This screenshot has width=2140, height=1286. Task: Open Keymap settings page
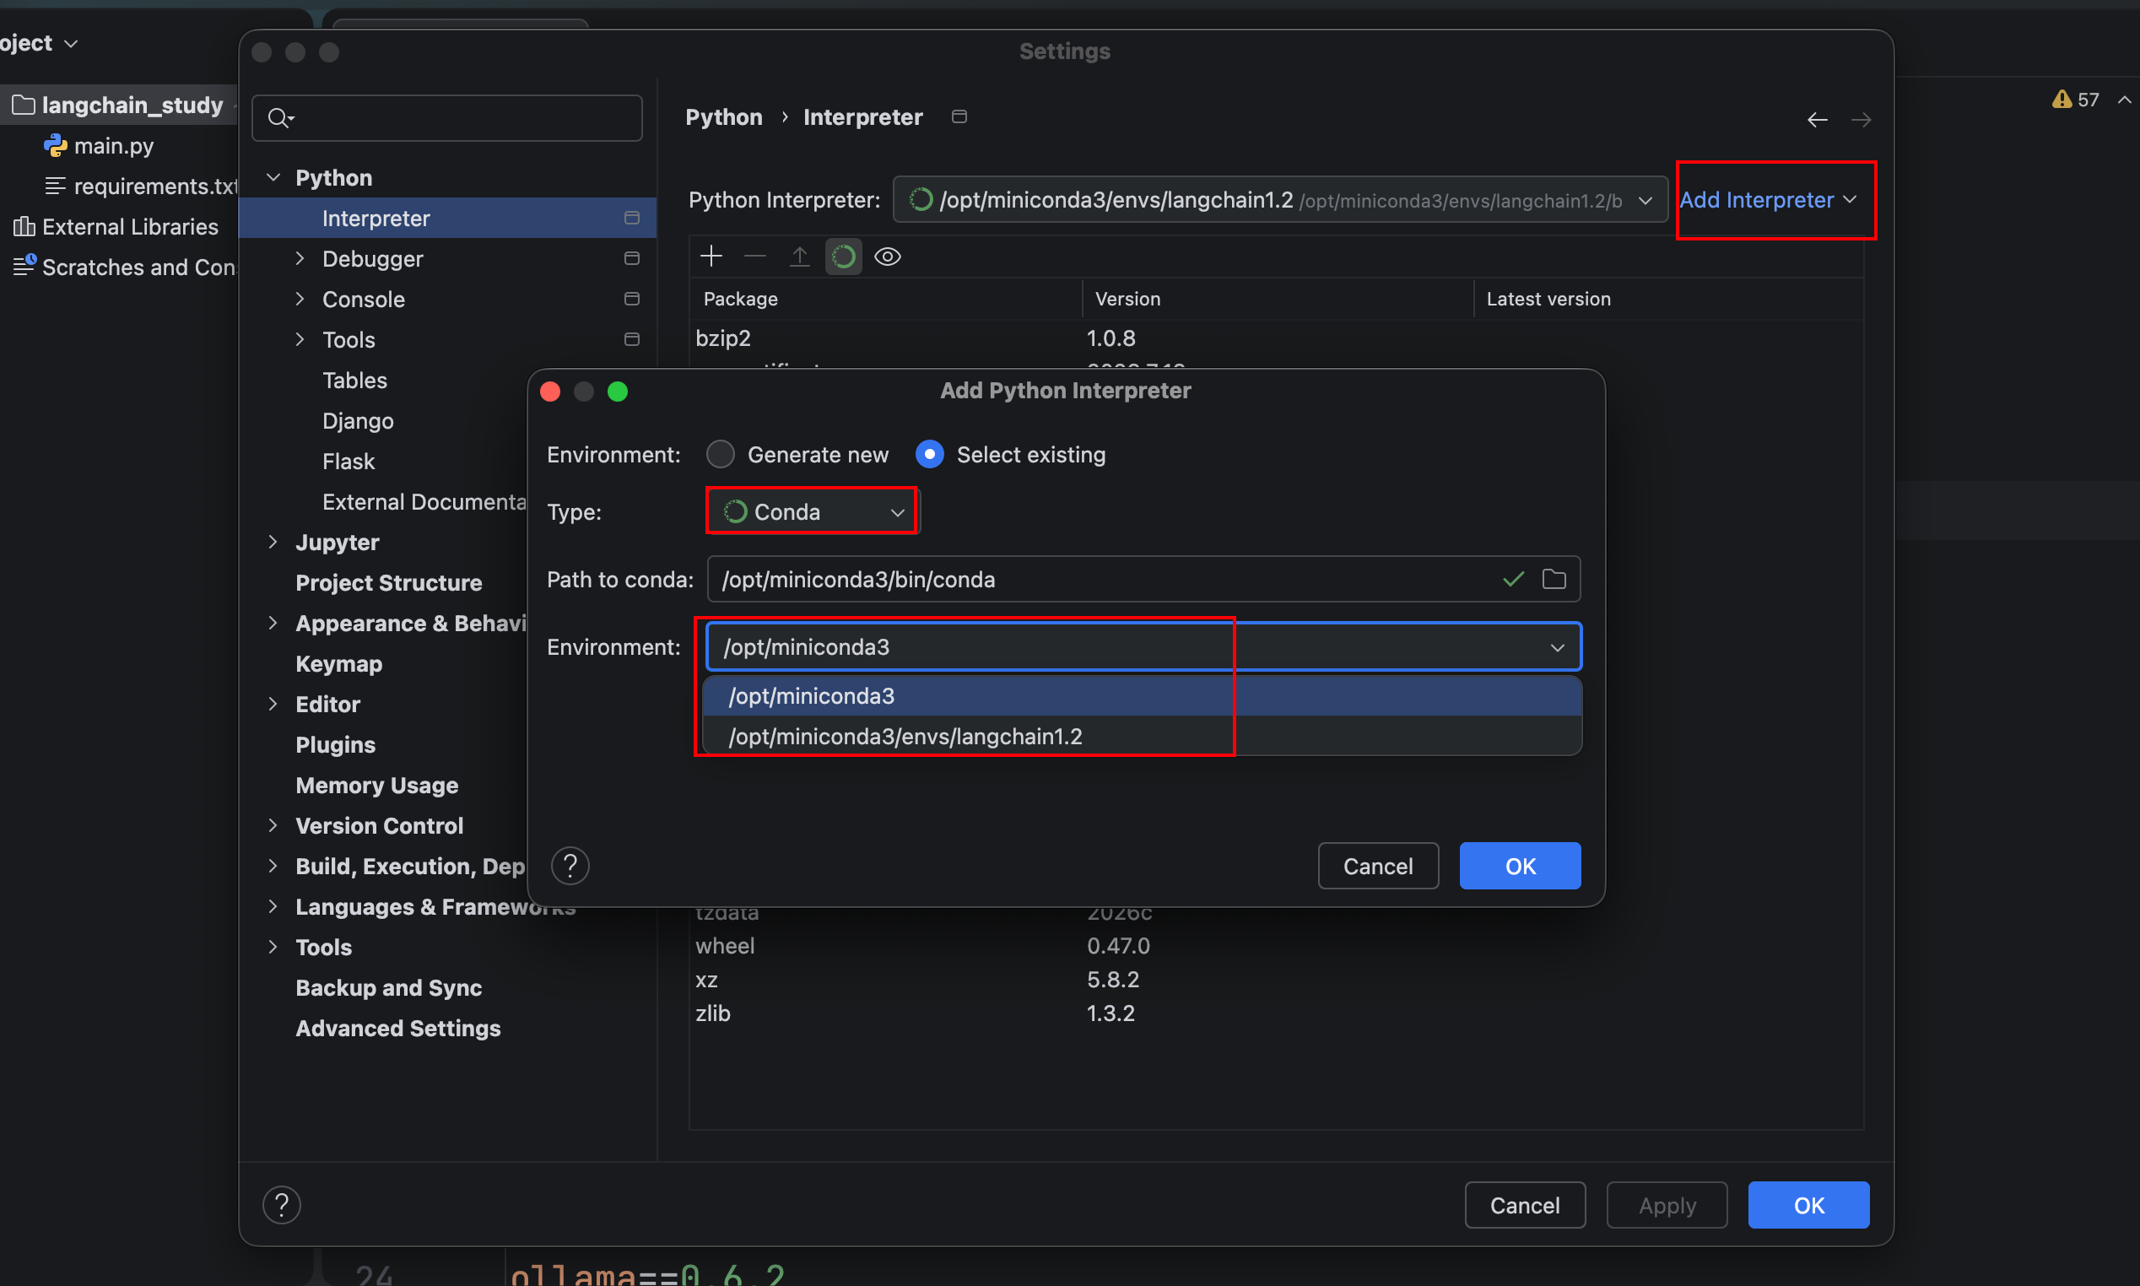tap(338, 665)
